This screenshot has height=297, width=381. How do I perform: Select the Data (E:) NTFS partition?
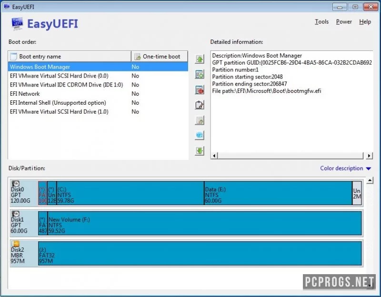[x=278, y=193]
